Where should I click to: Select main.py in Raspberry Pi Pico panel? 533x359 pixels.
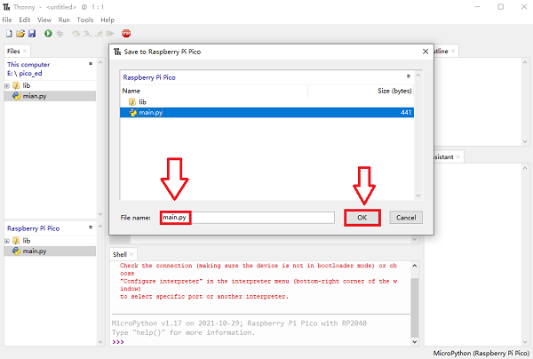pos(50,251)
